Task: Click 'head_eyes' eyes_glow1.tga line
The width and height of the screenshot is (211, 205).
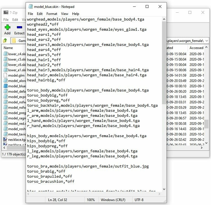Action: coord(87,30)
